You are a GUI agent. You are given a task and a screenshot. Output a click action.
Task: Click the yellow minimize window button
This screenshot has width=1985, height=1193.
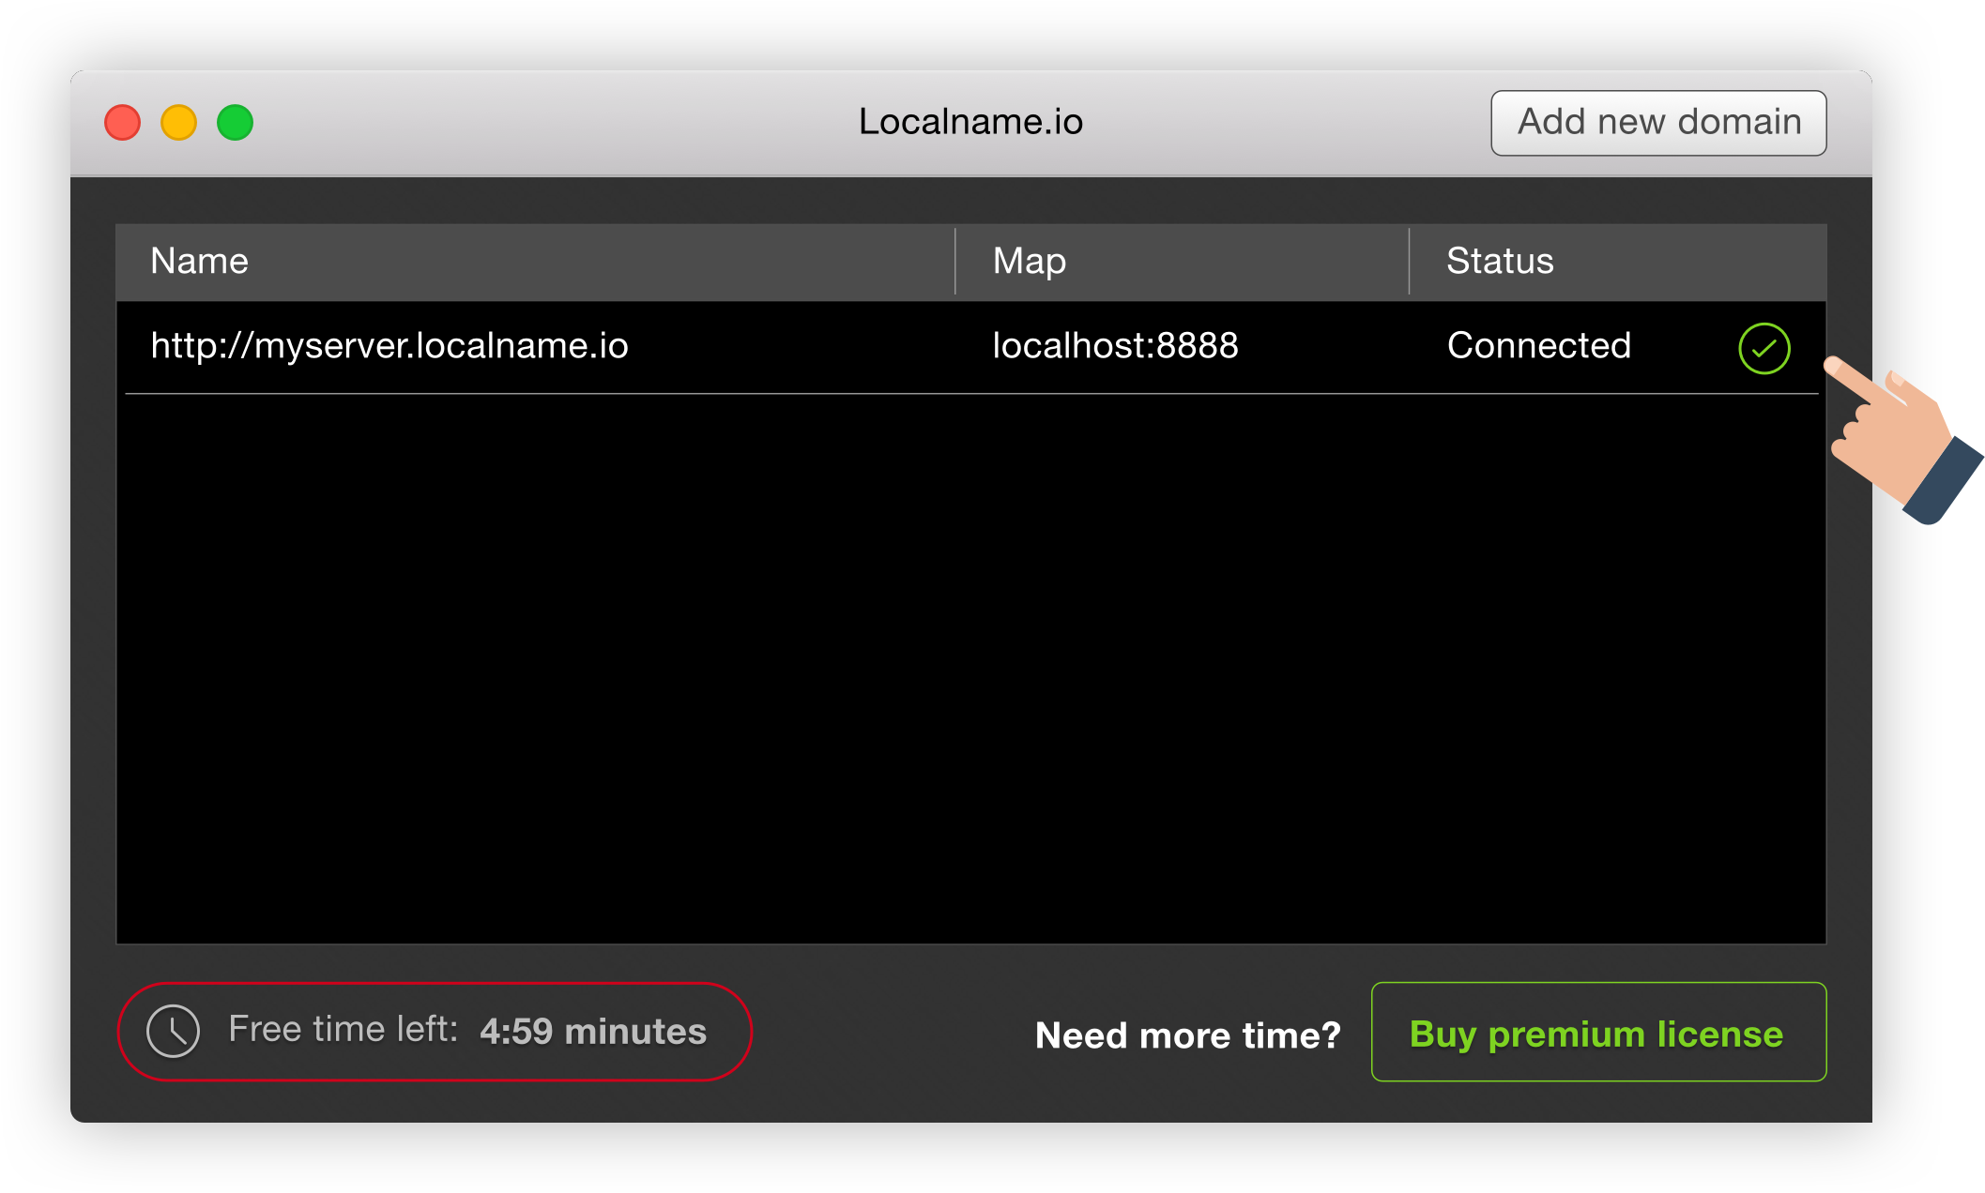tap(178, 123)
